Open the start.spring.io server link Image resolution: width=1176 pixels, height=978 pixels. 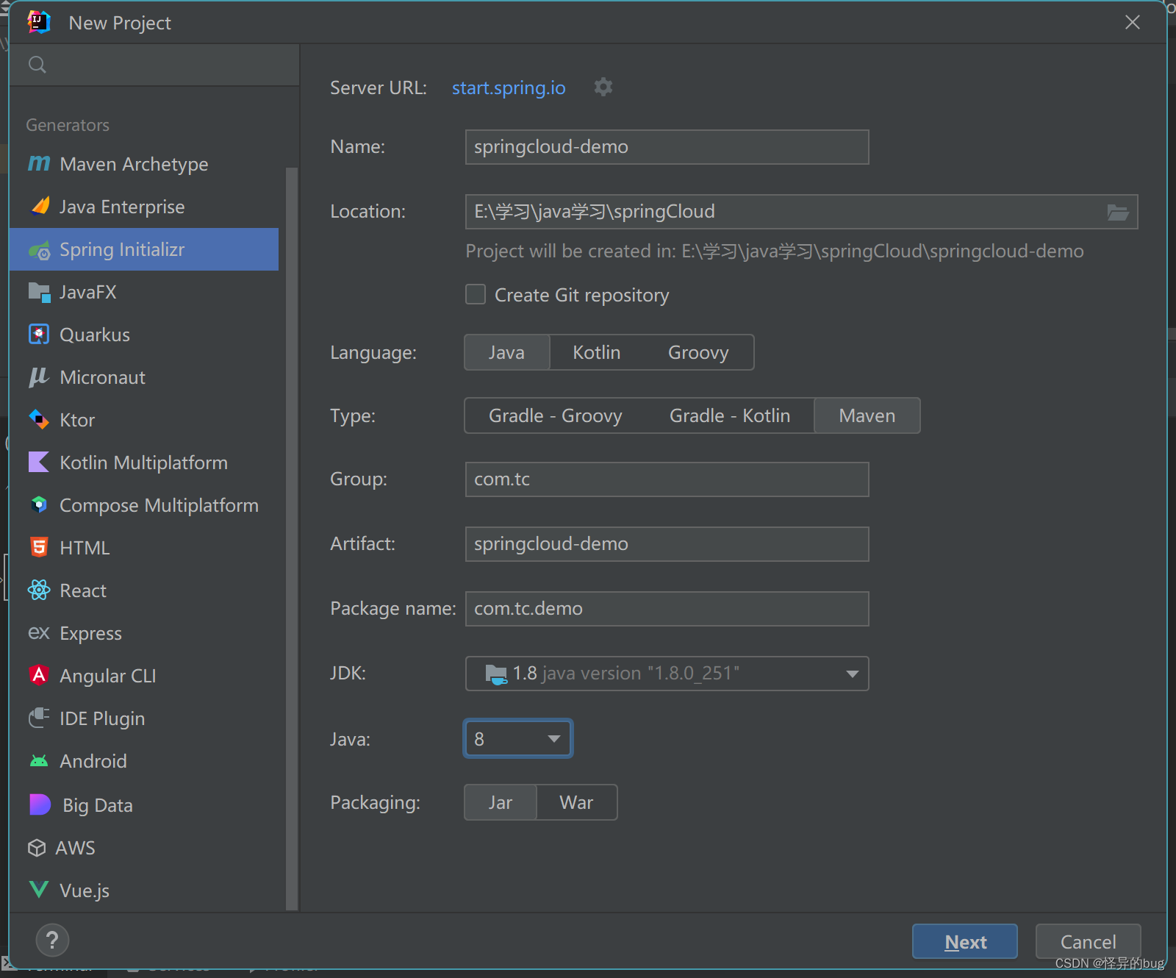509,88
